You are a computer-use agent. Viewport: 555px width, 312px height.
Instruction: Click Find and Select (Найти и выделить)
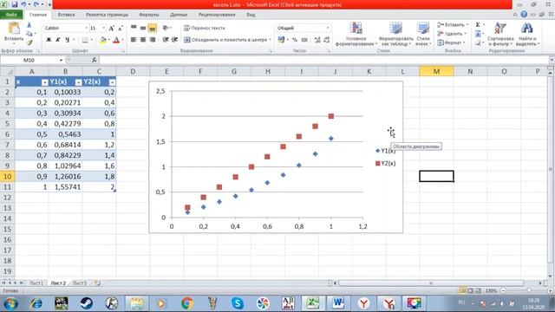(527, 34)
